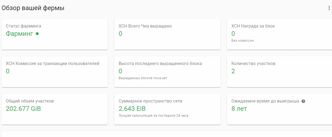This screenshot has width=332, height=137.
Task: Click 'XCH Награда за блок' label
Action: [x=253, y=26]
